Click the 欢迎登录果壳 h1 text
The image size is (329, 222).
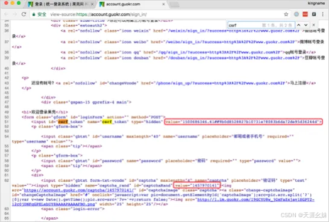click(43, 112)
